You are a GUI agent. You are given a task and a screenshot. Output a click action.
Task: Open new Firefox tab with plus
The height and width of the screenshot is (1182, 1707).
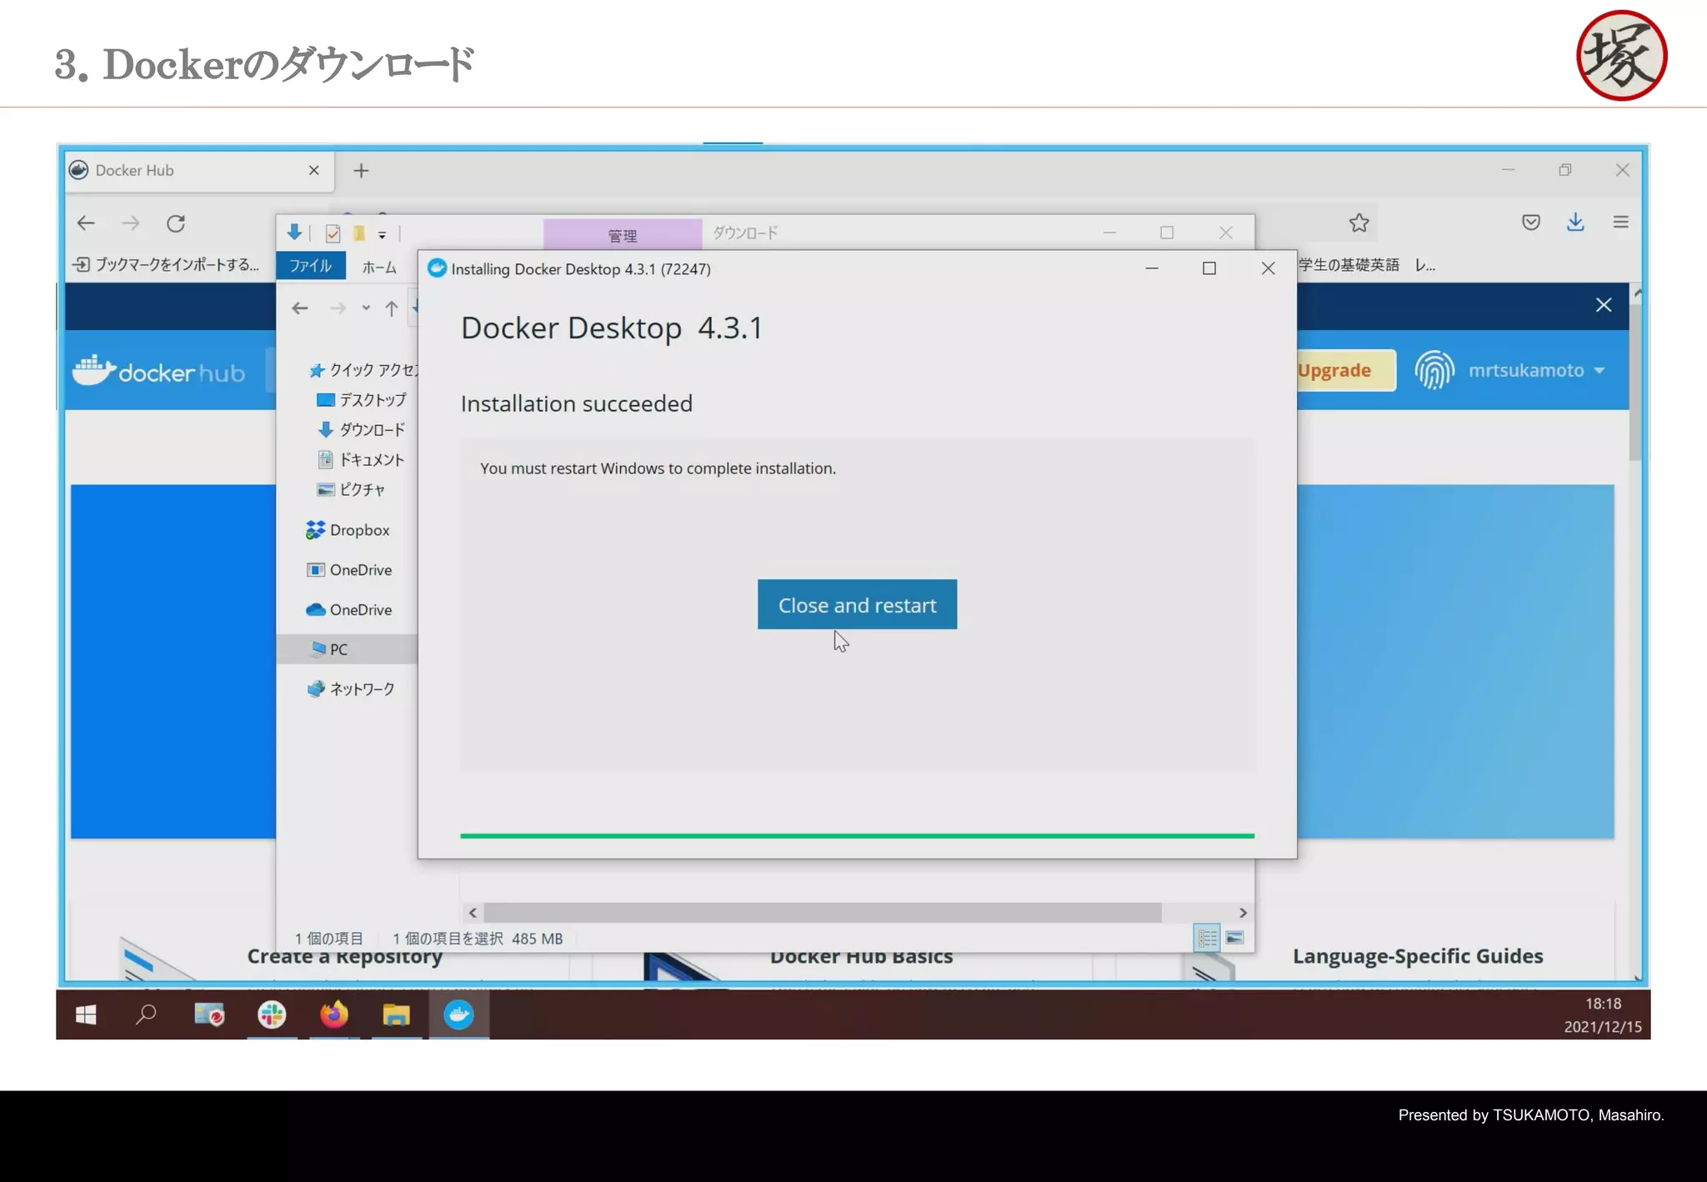click(x=361, y=171)
